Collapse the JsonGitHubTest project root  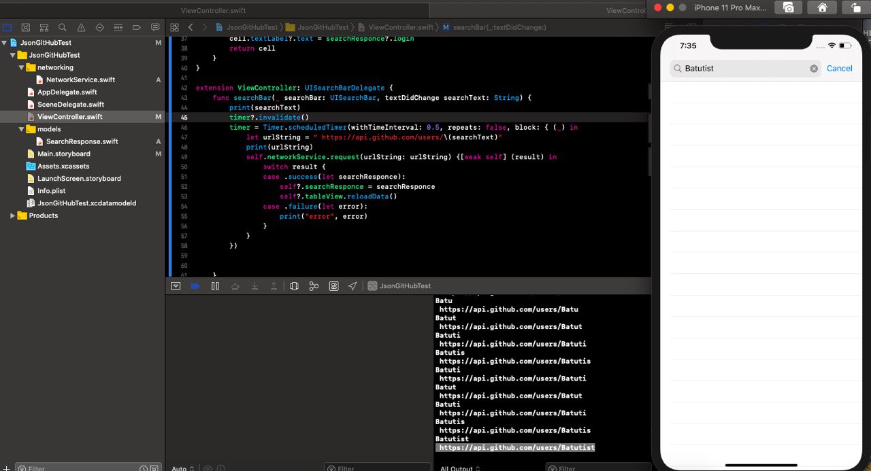tap(5, 43)
